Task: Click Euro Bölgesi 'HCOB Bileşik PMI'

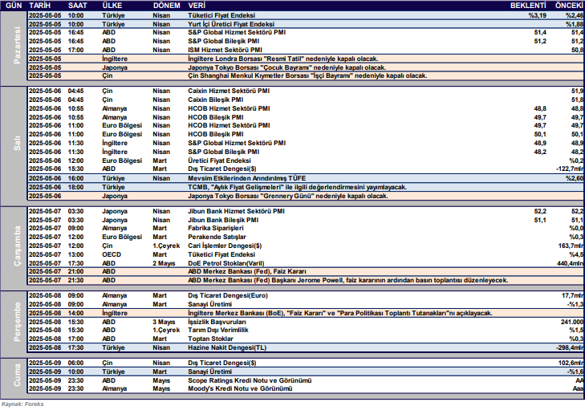Action: coord(216,134)
